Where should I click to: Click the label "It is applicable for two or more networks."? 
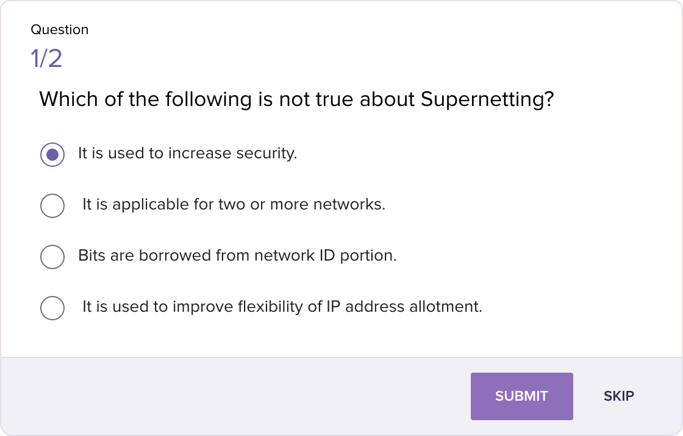click(234, 205)
